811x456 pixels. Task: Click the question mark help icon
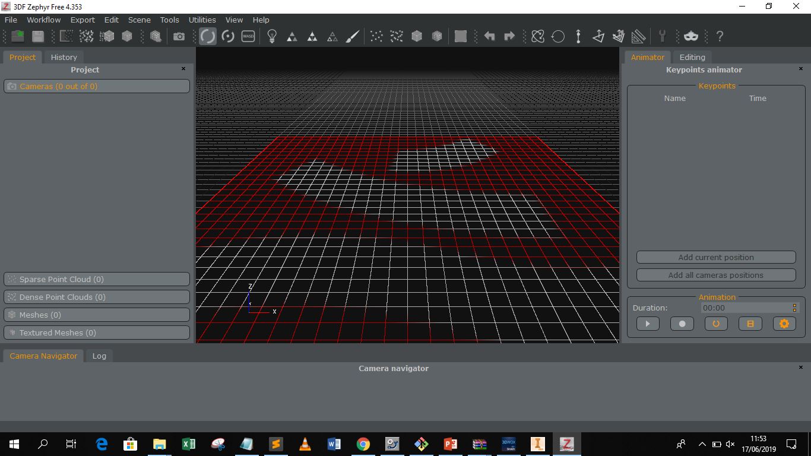pyautogui.click(x=720, y=37)
